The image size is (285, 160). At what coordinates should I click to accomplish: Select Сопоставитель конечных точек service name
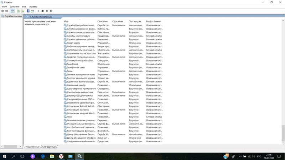[81, 50]
